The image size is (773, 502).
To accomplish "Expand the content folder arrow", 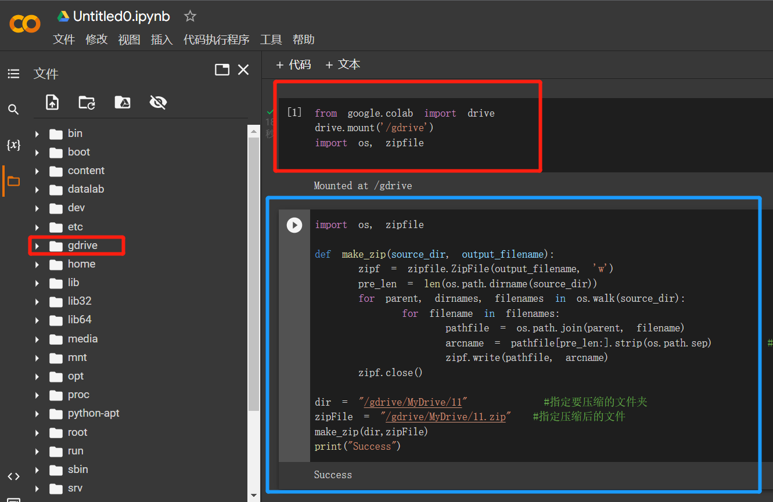I will (37, 171).
